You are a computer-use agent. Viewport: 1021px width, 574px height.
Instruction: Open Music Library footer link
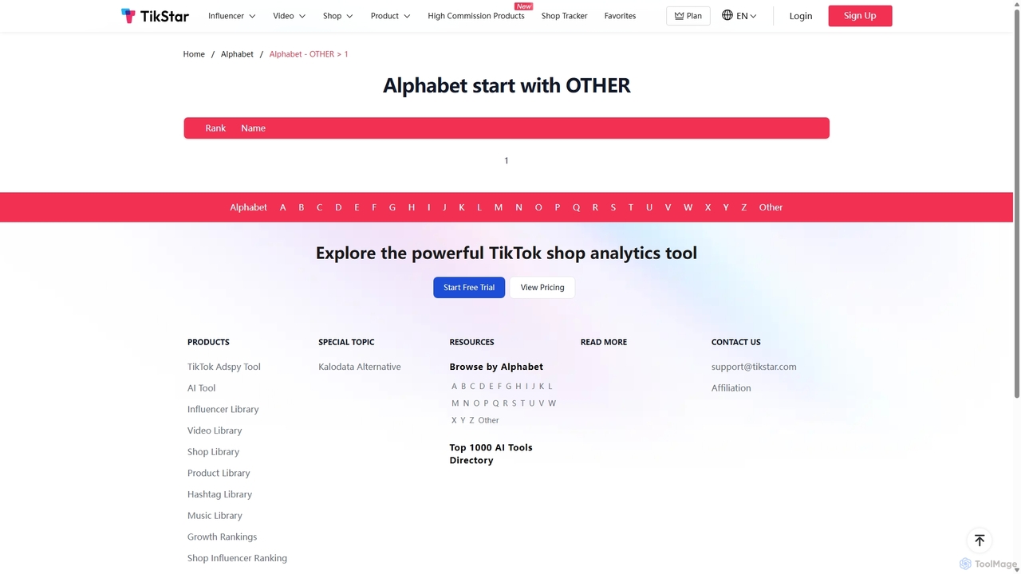click(215, 516)
